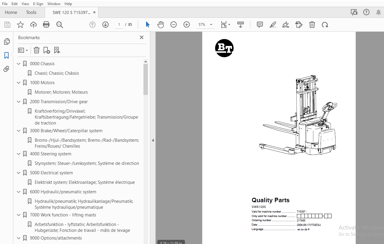Open the sign document pen tool

pos(286,25)
